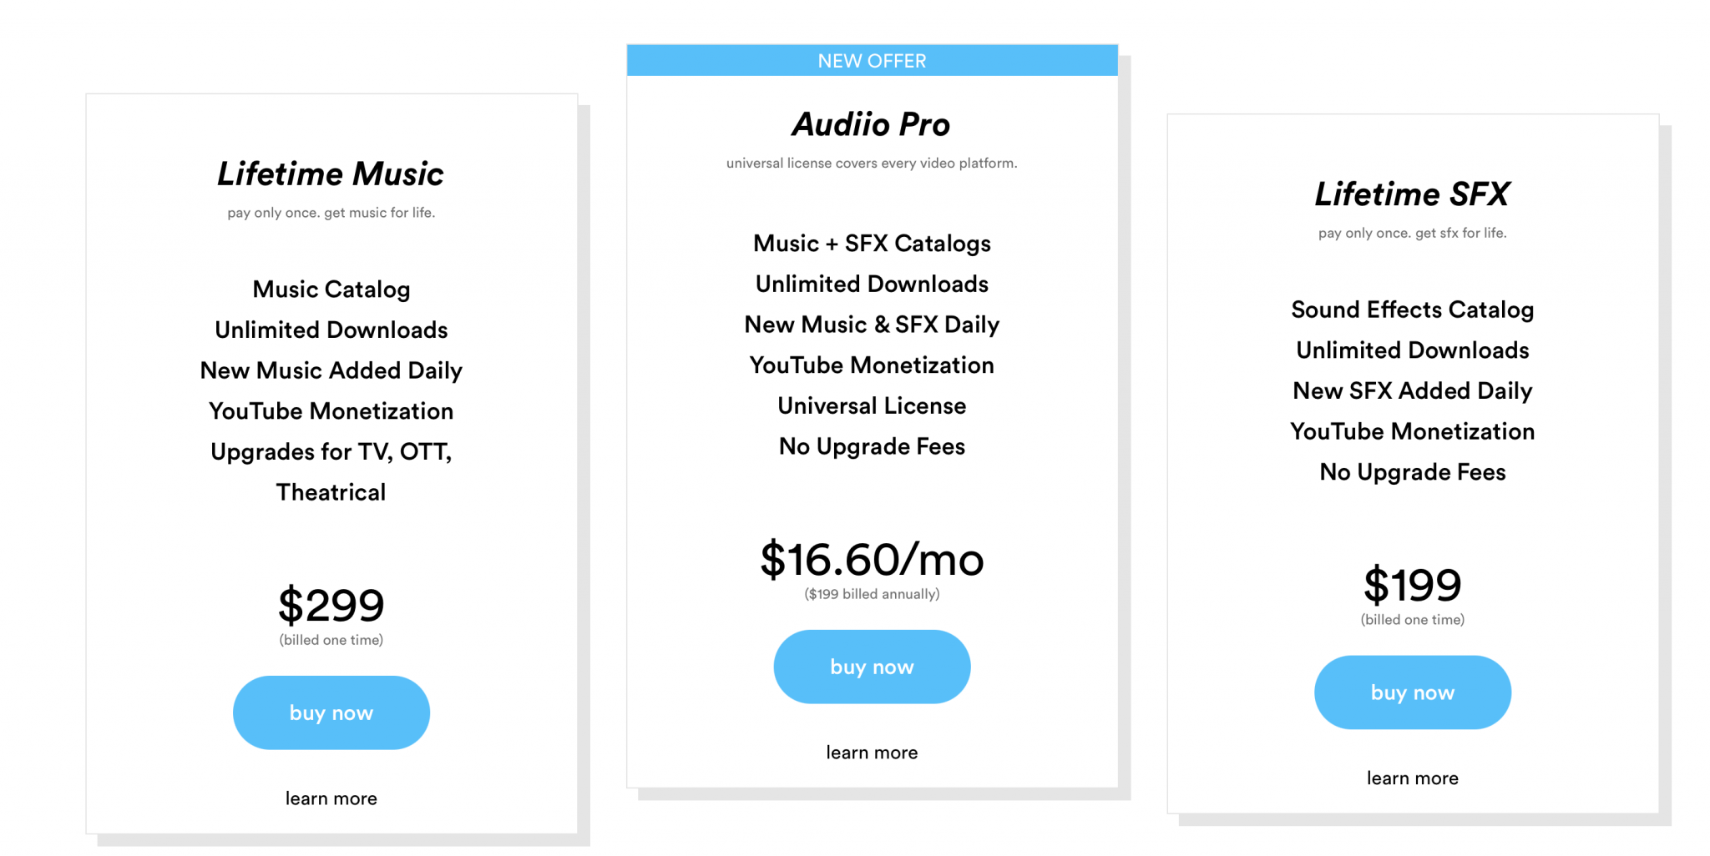Select the Lifetime SFX plan title
Viewport: 1710px width, 856px height.
[x=1412, y=194]
